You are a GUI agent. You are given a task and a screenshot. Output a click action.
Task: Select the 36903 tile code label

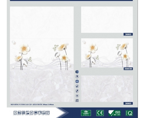pos(128,103)
